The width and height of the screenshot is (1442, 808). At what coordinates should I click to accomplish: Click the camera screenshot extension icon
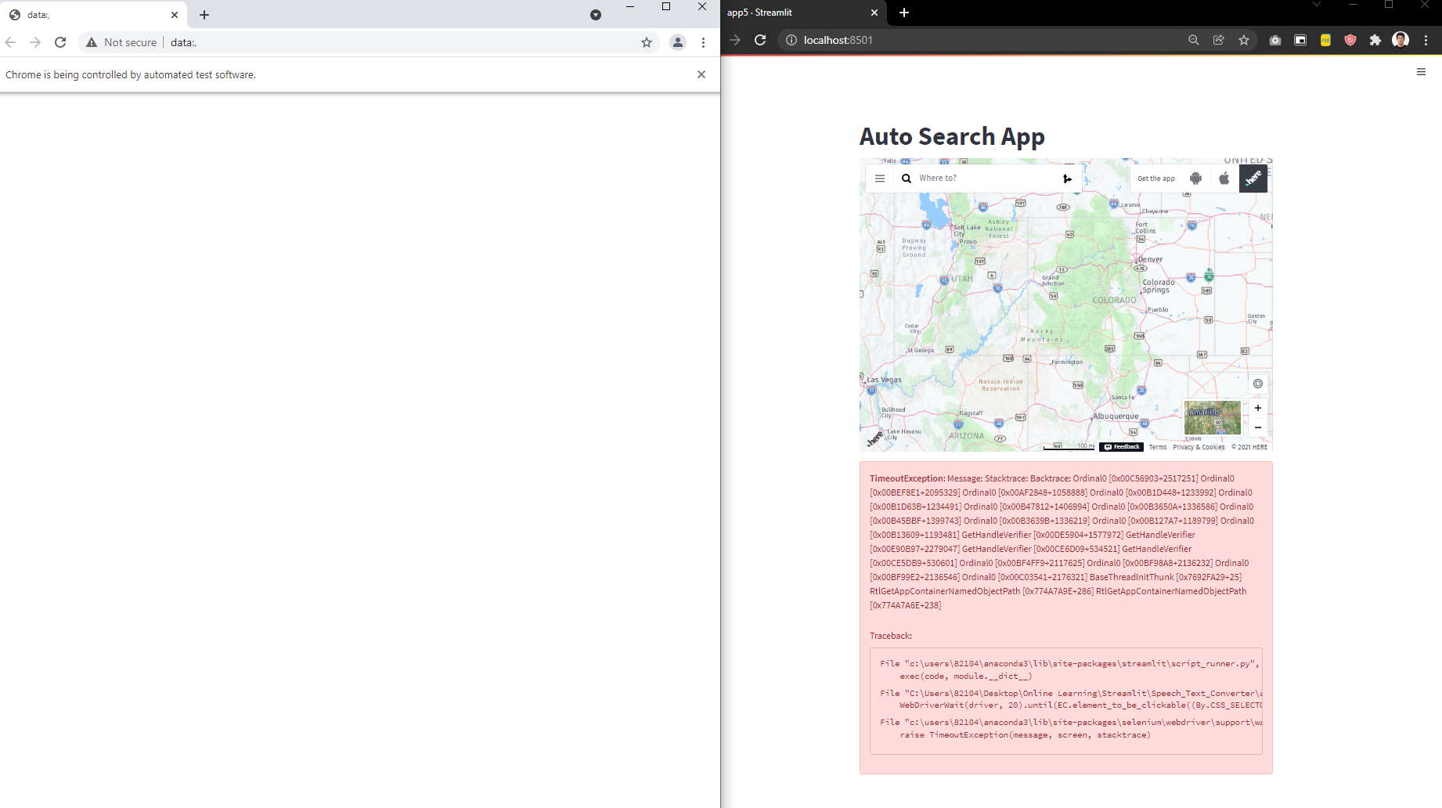coord(1275,40)
